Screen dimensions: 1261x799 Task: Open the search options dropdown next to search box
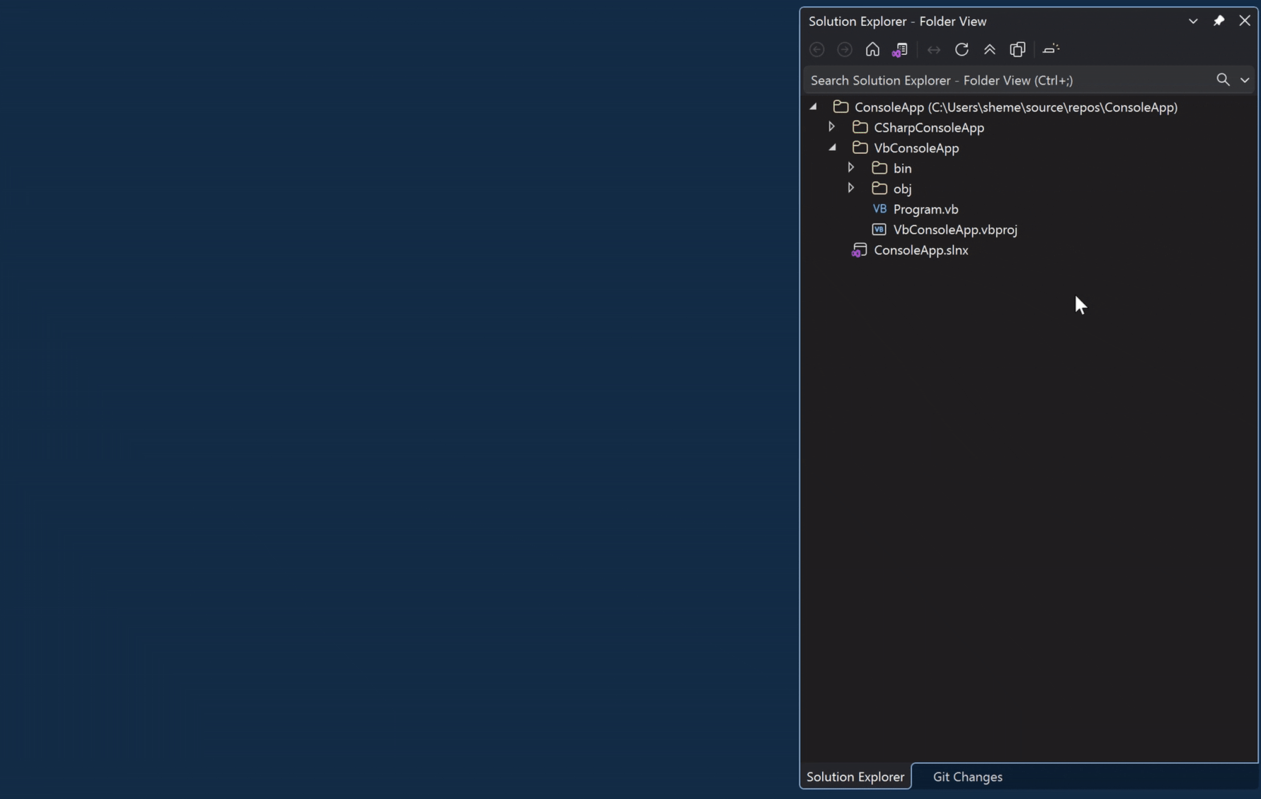tap(1245, 80)
